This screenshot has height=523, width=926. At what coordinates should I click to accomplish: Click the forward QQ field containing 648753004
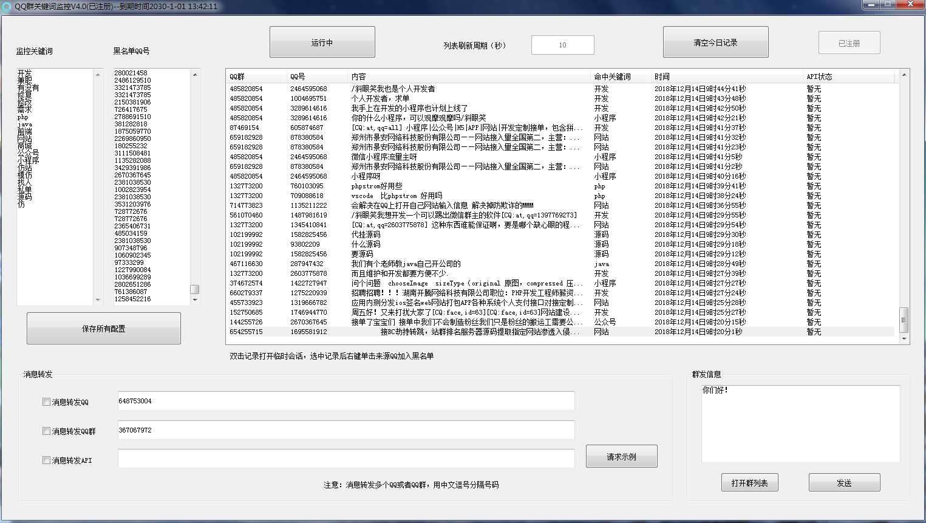click(346, 401)
